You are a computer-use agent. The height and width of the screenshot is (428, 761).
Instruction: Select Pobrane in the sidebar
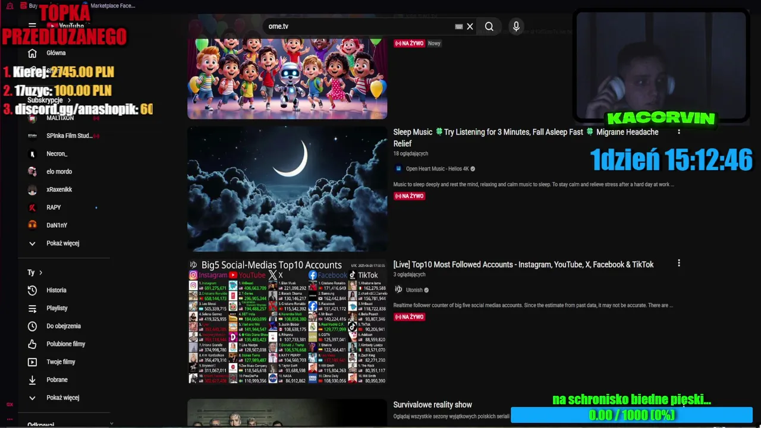pyautogui.click(x=57, y=379)
